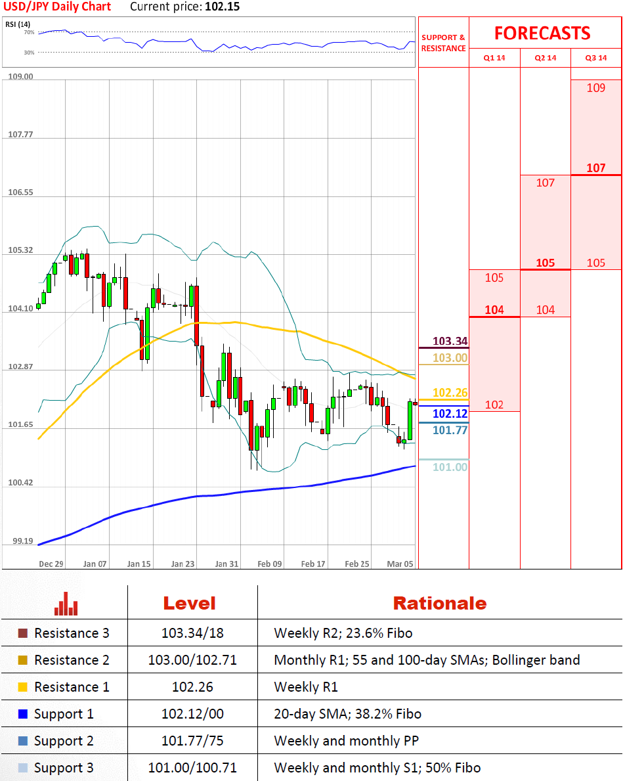This screenshot has height=781, width=623.
Task: Select the Q1 14 forecast column header
Action: coord(494,58)
